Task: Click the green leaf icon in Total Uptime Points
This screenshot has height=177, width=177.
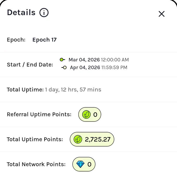Action: click(x=78, y=139)
